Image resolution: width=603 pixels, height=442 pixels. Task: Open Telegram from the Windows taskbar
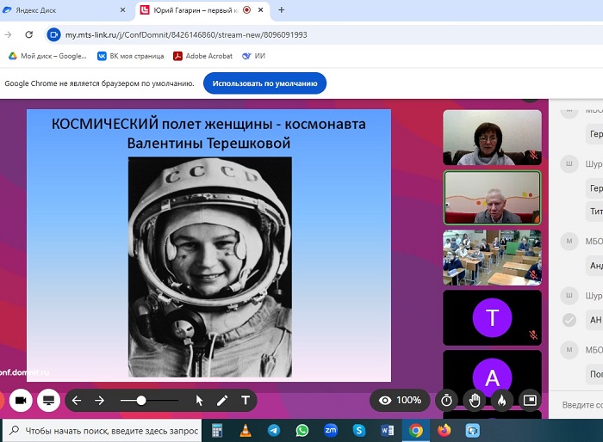[x=274, y=430]
